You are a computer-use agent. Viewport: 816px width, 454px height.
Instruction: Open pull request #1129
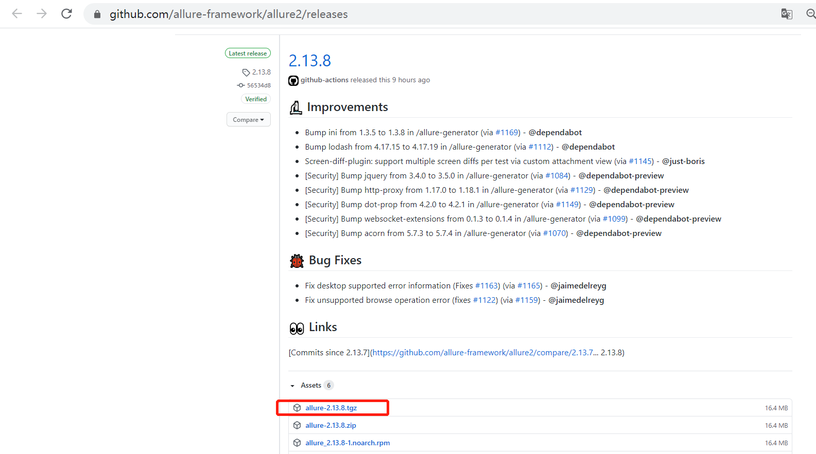tap(582, 190)
